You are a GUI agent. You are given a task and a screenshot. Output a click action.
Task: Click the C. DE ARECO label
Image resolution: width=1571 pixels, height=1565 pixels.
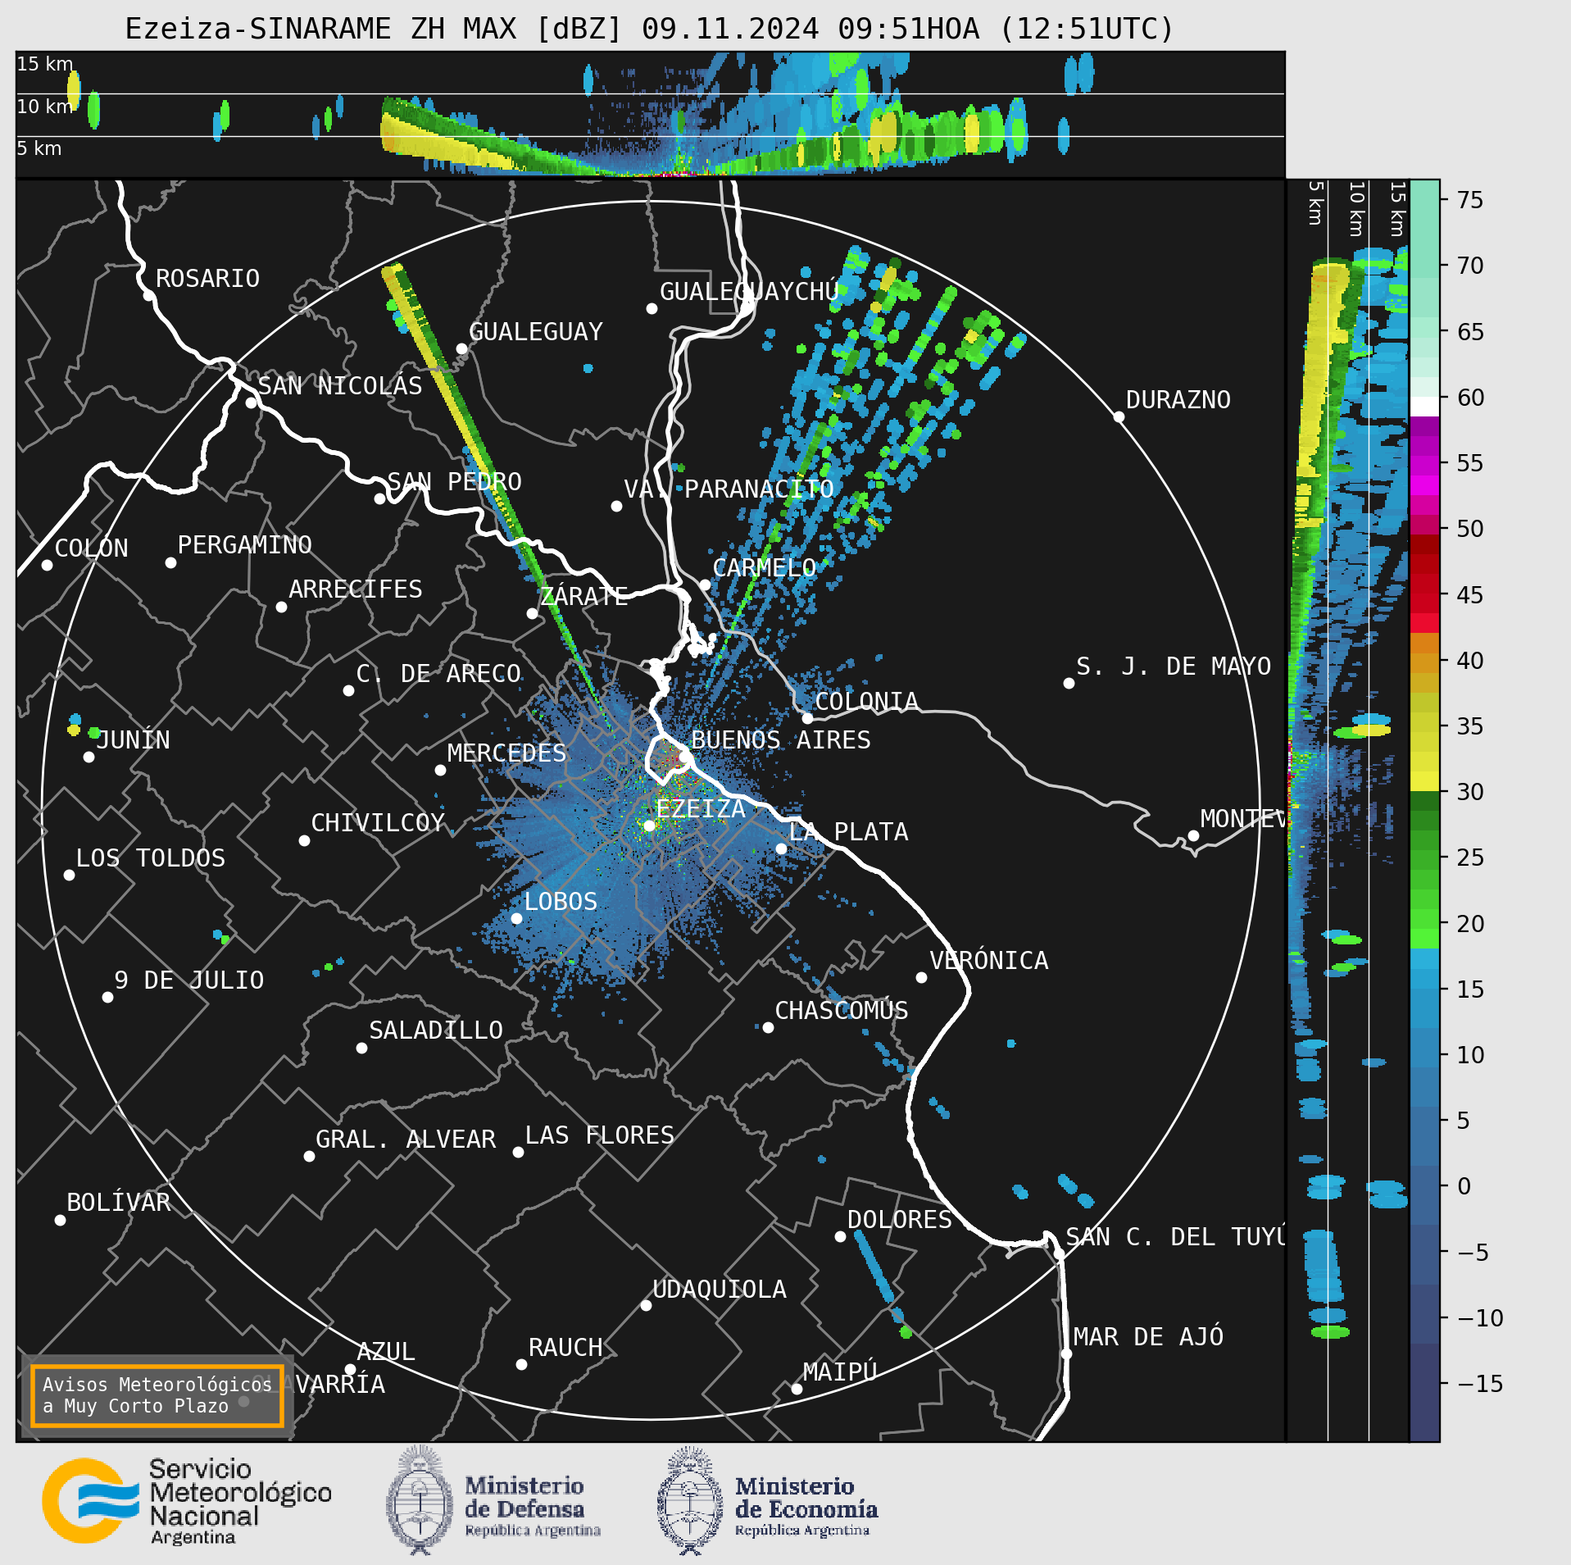[438, 674]
